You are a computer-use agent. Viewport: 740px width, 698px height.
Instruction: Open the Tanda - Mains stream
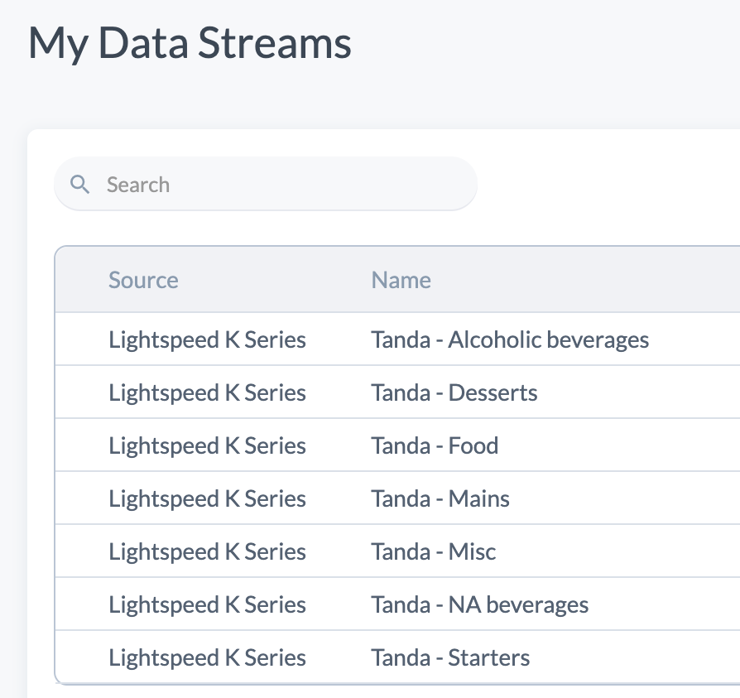pos(440,498)
